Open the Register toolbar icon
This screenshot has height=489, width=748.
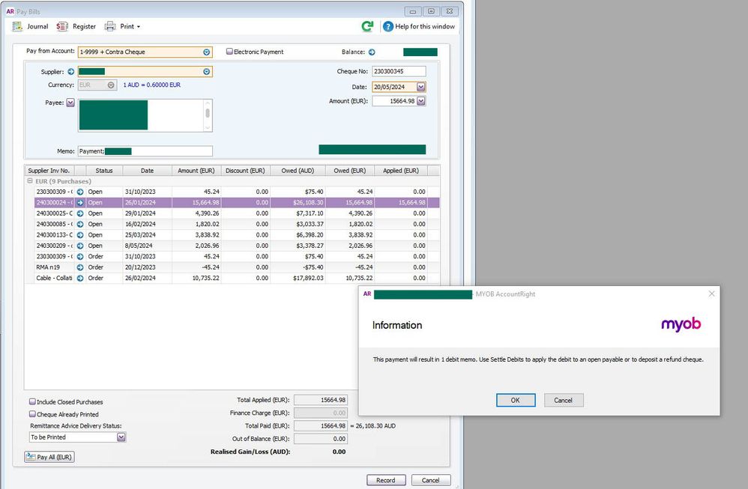(63, 26)
